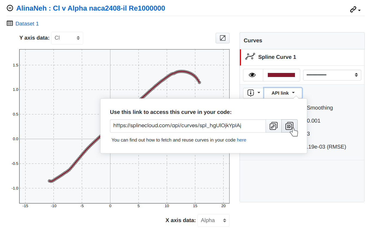Open the dark red curve color swatch
The image size is (374, 231).
click(x=281, y=75)
